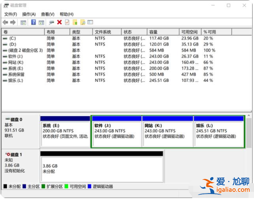Sort by the % 可用 column header

point(216,32)
